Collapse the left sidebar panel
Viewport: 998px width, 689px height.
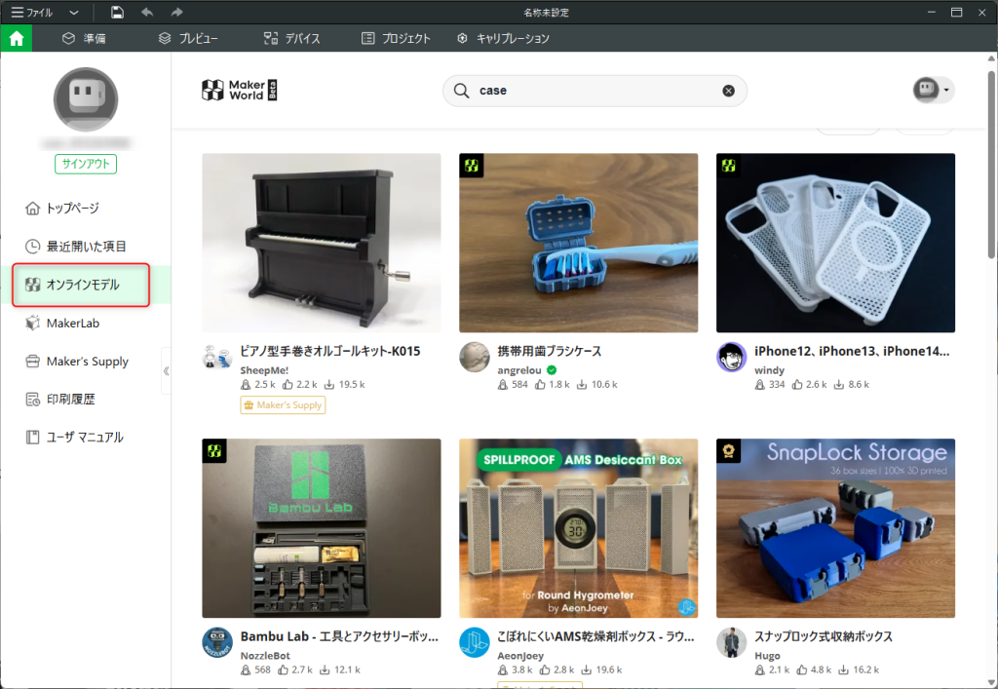166,371
